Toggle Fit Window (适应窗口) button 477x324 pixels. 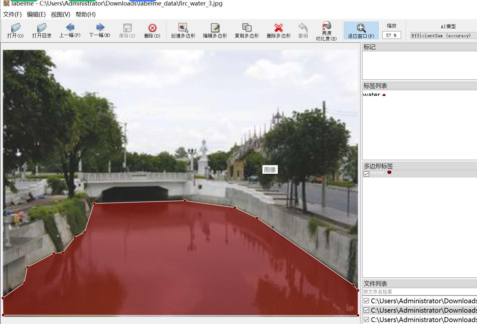pos(361,30)
